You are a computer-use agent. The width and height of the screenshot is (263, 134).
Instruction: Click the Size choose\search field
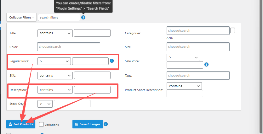point(198,47)
